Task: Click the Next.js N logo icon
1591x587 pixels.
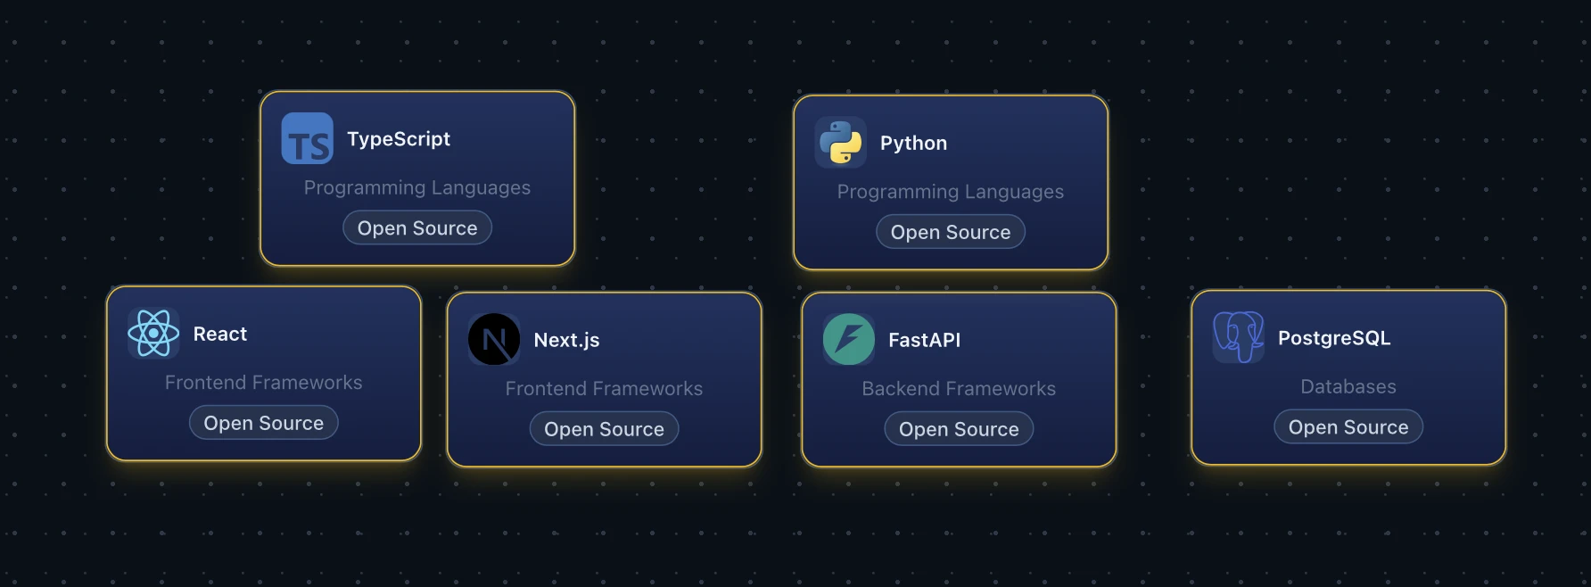Action: pos(494,340)
